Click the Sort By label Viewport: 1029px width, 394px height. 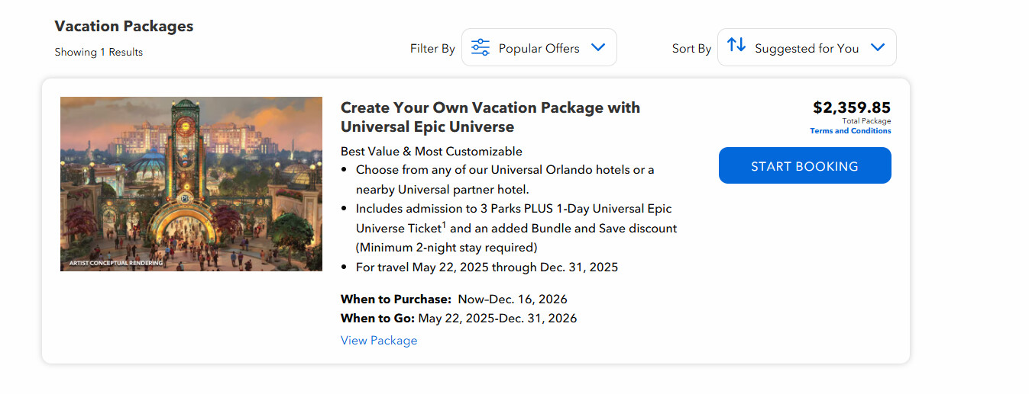691,49
